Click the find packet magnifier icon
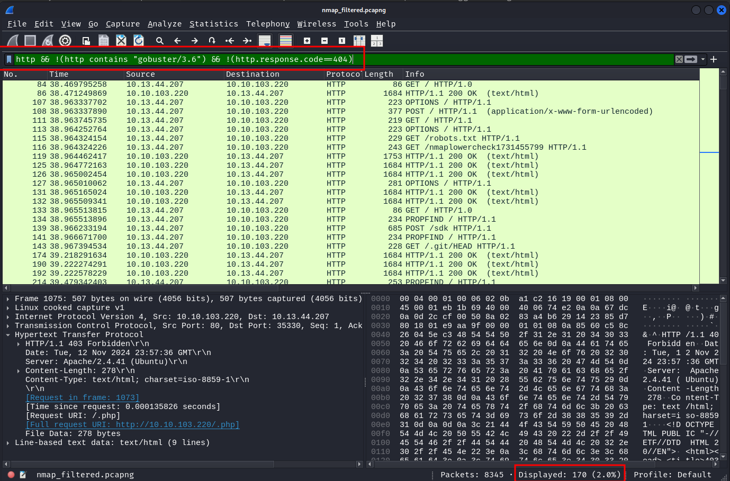Viewport: 730px width, 481px height. [x=159, y=41]
